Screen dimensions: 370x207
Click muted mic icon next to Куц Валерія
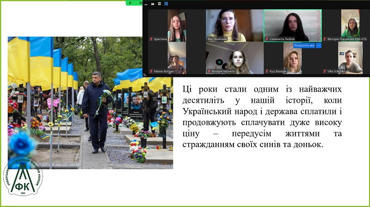point(267,71)
